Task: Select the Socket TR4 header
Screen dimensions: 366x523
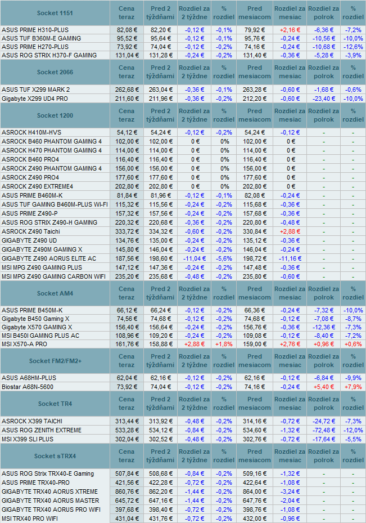Action: point(55,404)
